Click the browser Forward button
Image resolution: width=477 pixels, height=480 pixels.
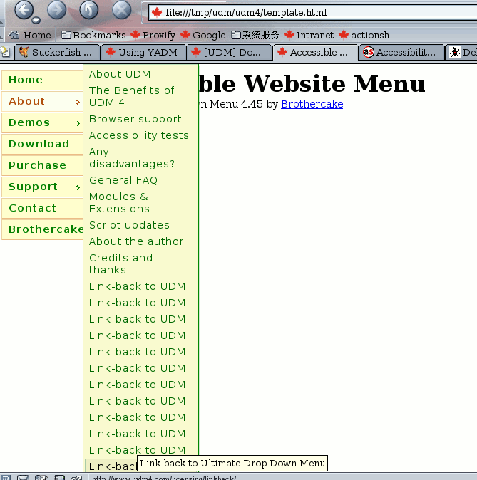[x=56, y=10]
